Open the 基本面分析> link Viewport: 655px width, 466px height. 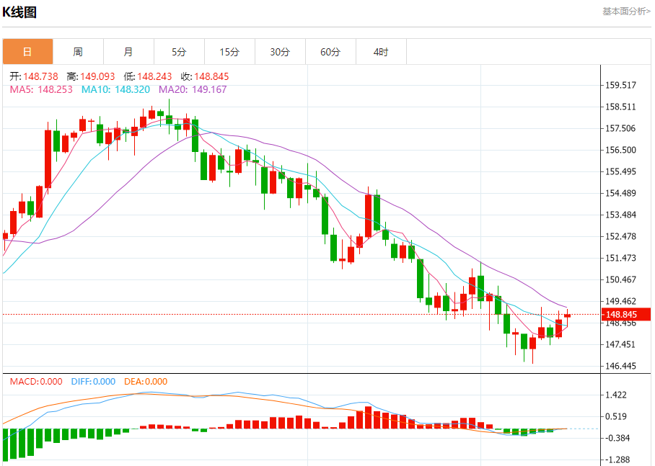[626, 12]
